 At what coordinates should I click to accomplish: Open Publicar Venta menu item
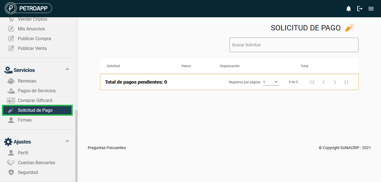32,48
